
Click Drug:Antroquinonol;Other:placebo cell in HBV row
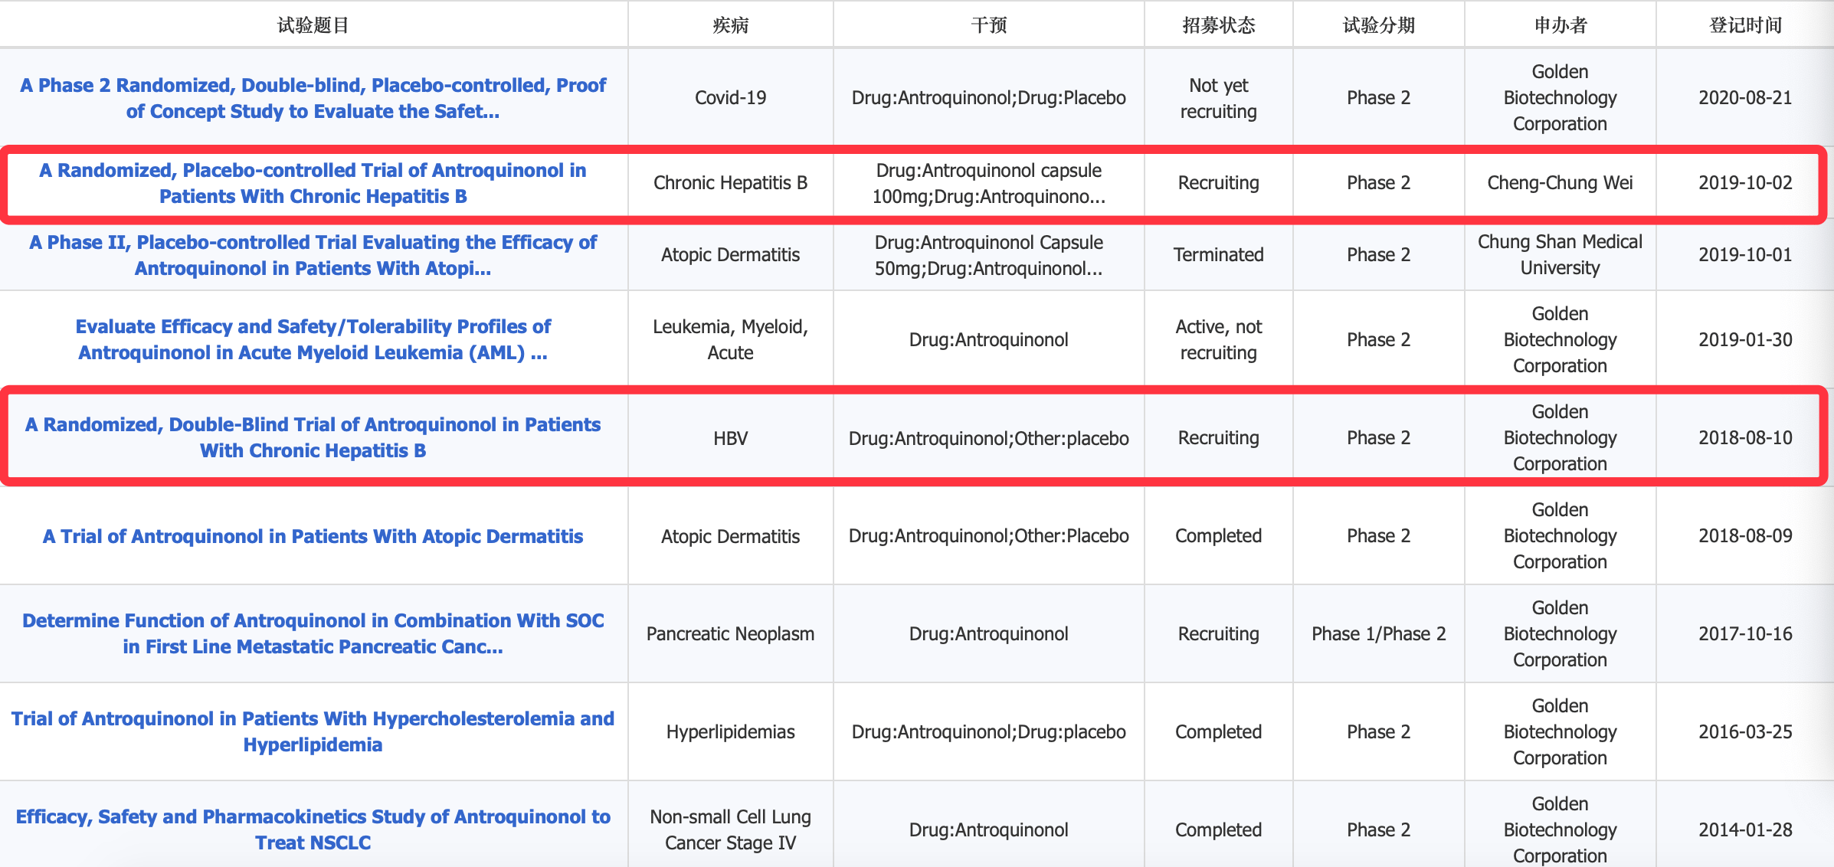click(988, 438)
